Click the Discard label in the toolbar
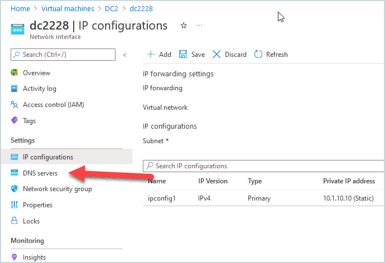This screenshot has width=385, height=263. point(235,55)
